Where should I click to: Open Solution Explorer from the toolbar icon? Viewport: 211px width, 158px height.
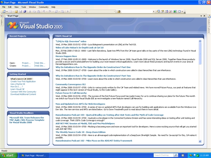click(158, 12)
